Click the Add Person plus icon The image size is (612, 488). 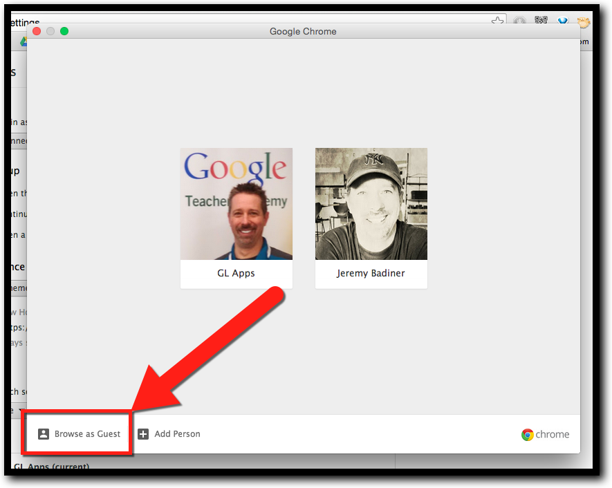click(143, 434)
